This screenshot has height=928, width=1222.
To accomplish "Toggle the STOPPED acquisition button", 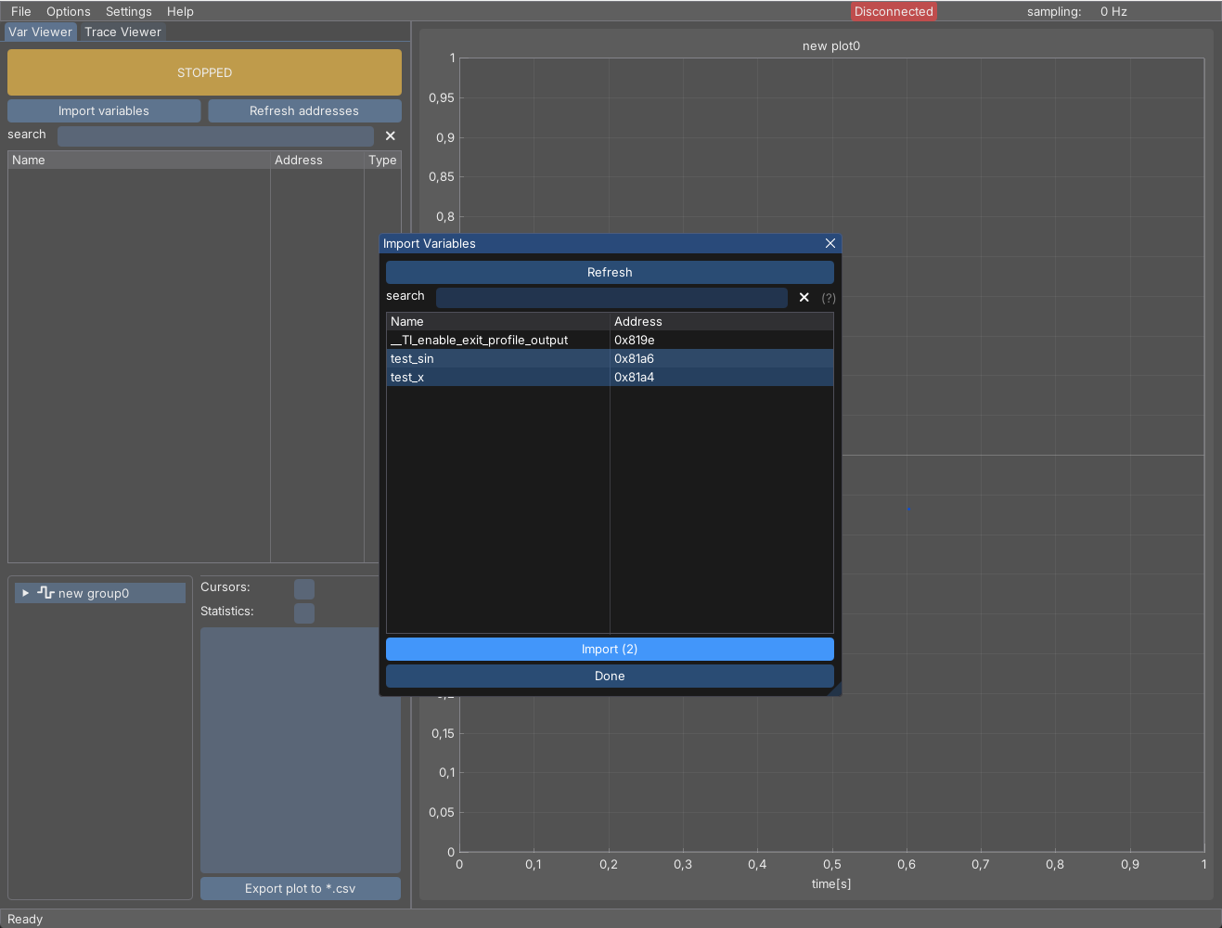I will tap(204, 72).
